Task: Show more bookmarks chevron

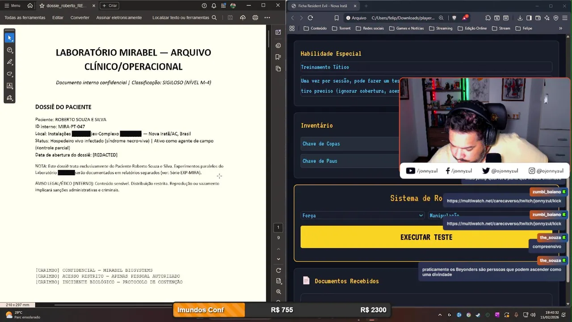Action: pyautogui.click(x=561, y=28)
